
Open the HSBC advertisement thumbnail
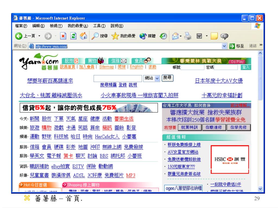point(230,159)
